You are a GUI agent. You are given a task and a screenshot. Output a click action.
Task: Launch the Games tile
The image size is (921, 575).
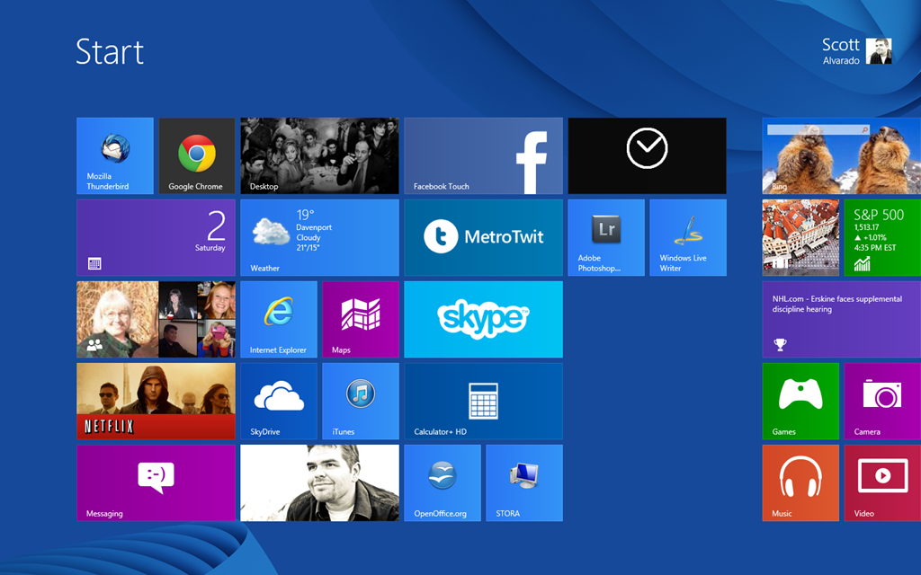click(800, 402)
